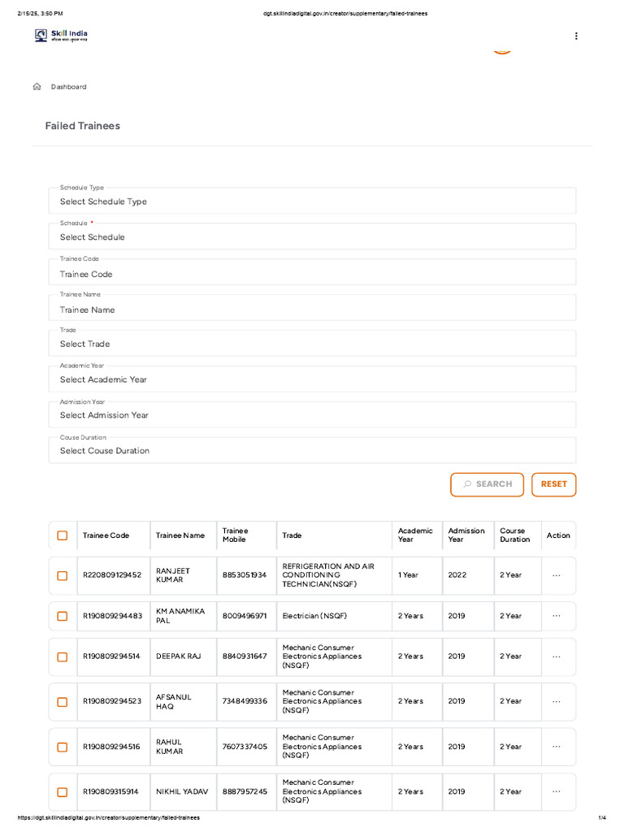
Task: Go to the Dashboard breadcrumb
Action: click(x=68, y=87)
